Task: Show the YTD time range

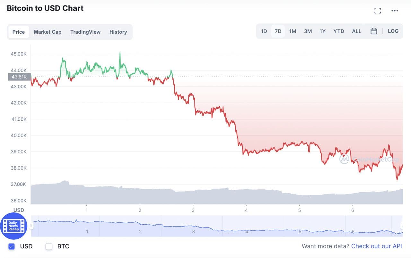Action: (339, 31)
